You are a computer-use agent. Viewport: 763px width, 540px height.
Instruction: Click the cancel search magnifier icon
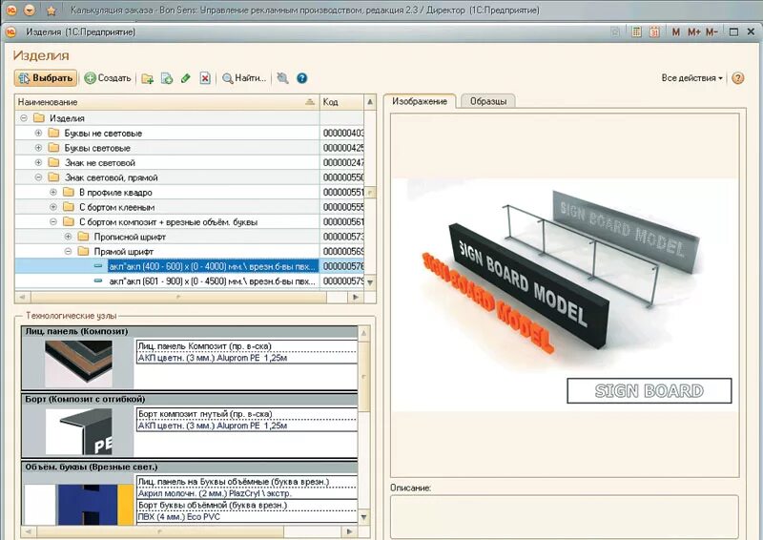(282, 78)
